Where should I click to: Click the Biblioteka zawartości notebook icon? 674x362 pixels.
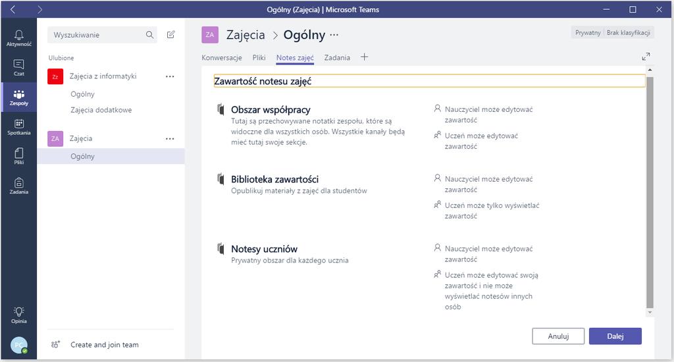pyautogui.click(x=220, y=178)
